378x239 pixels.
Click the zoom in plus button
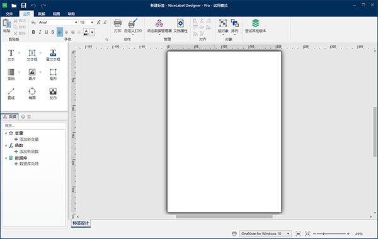(348, 234)
